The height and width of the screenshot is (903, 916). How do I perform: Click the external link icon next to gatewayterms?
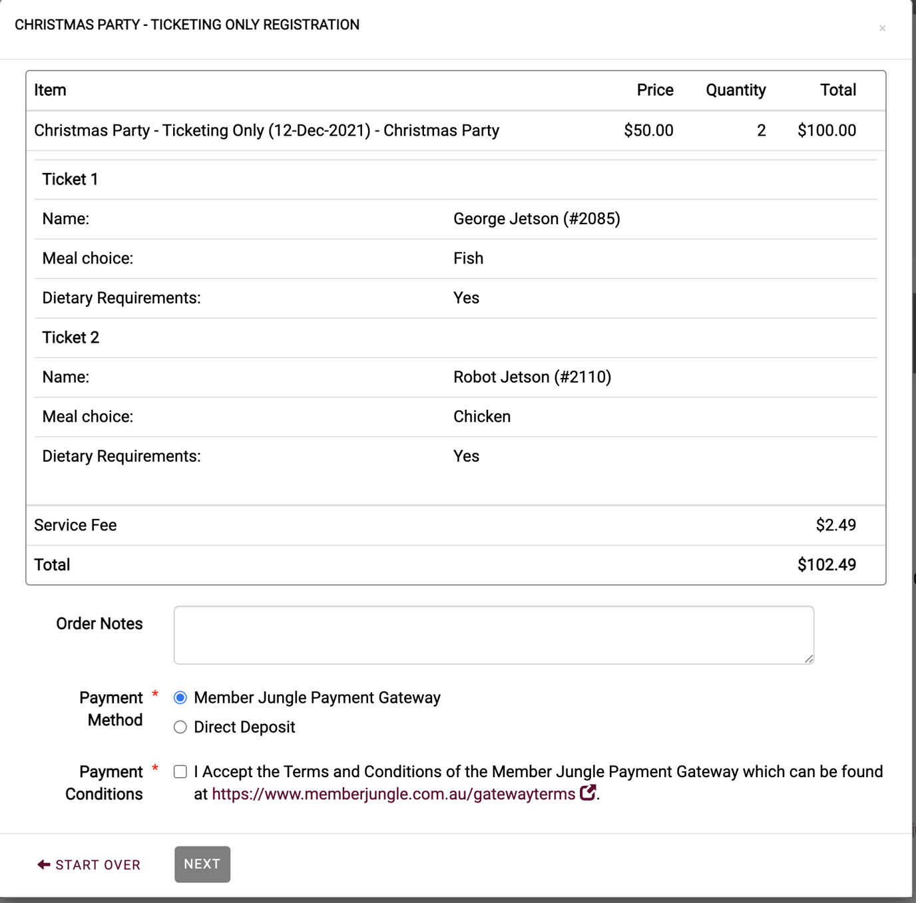click(588, 794)
